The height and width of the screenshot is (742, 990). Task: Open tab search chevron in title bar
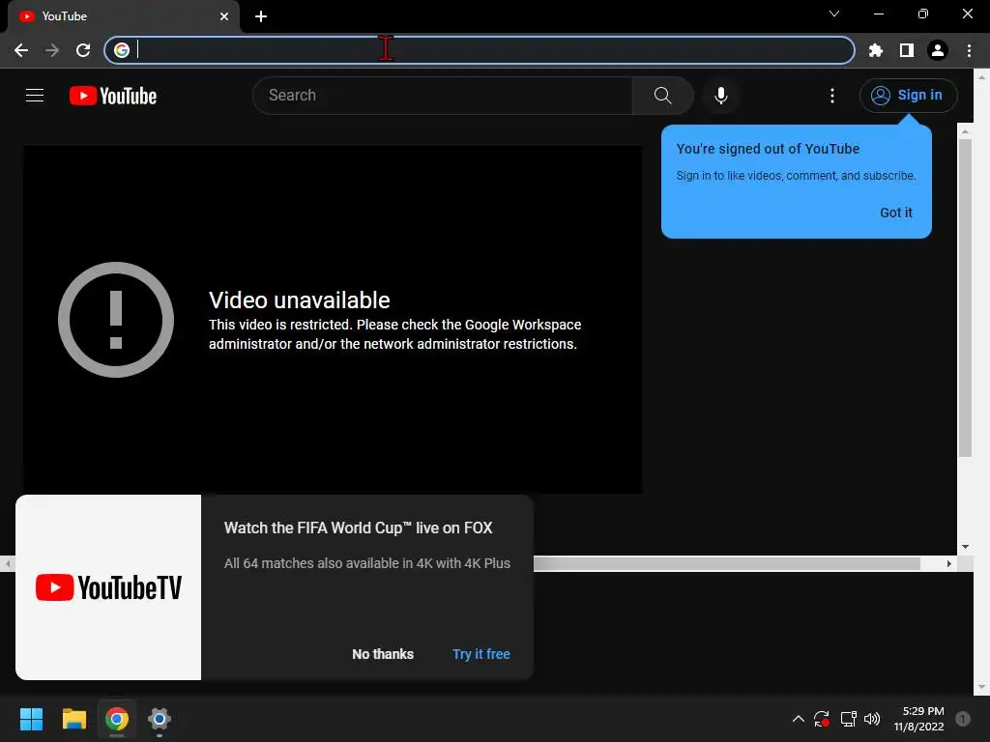(834, 14)
